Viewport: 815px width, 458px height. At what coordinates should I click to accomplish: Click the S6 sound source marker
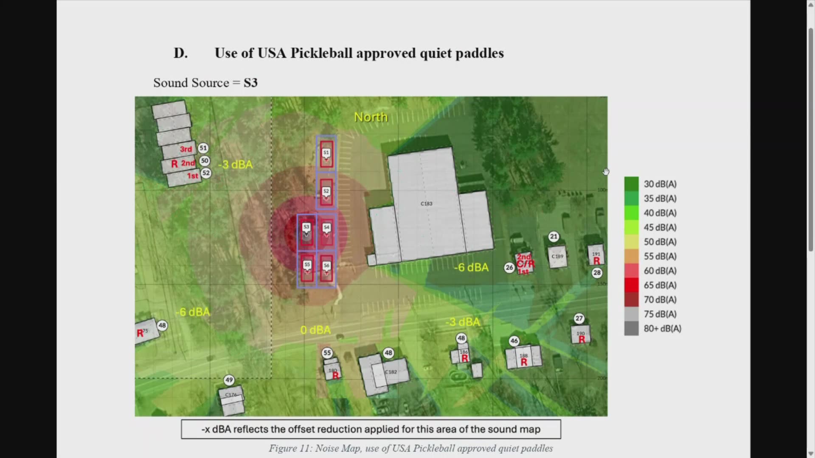(x=326, y=266)
